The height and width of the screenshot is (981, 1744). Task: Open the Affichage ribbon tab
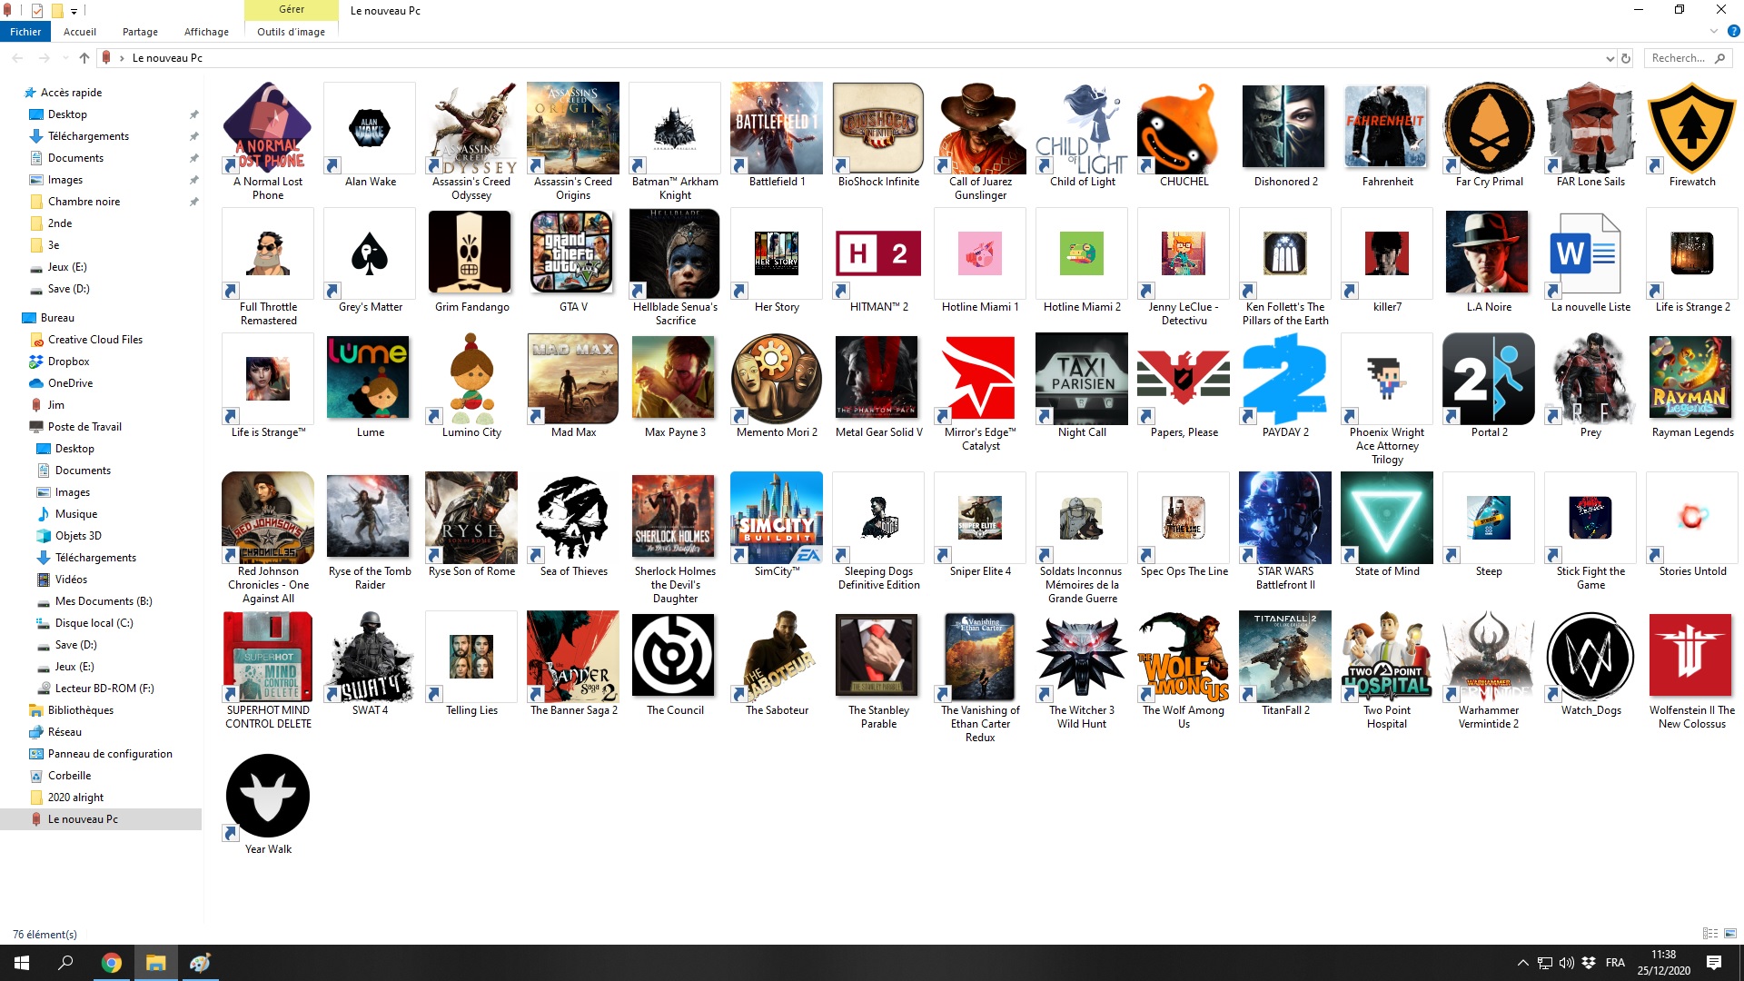(206, 32)
